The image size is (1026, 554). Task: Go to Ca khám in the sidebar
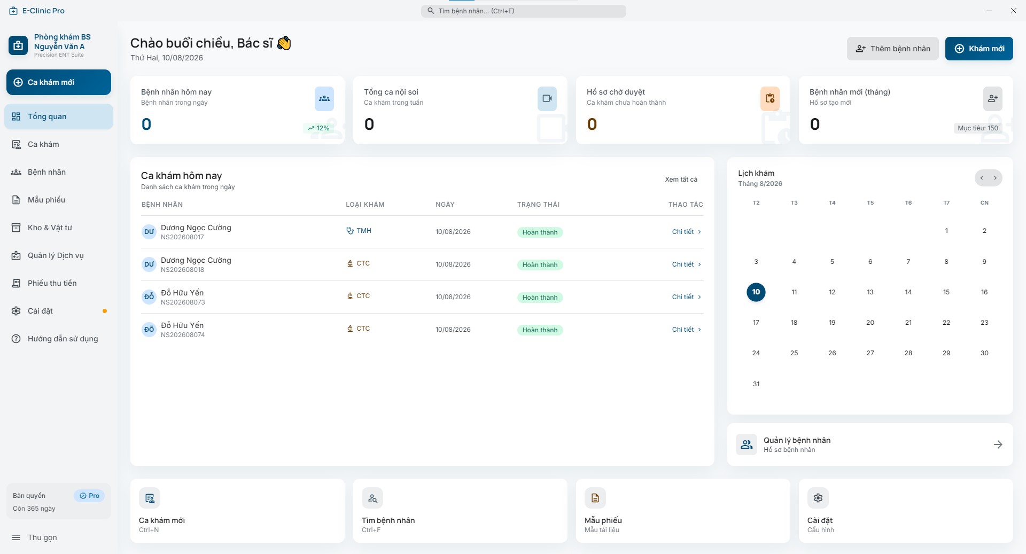pos(59,144)
